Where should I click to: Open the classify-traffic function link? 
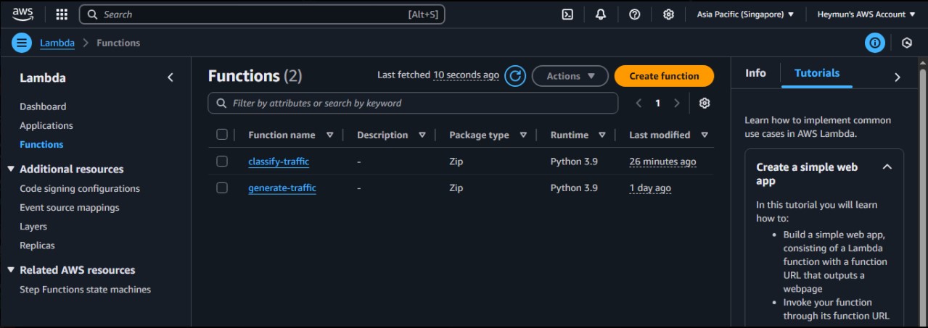[x=279, y=161]
